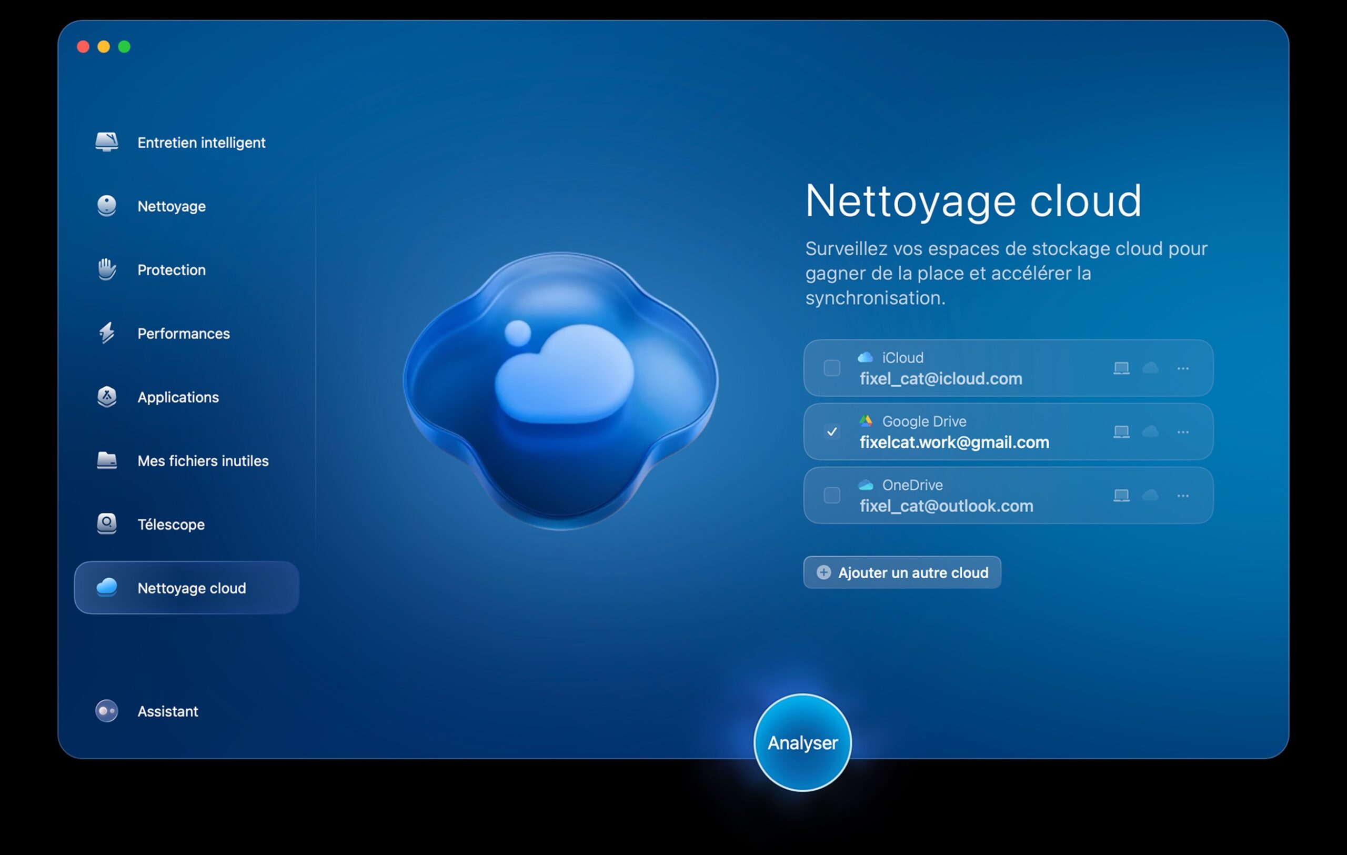Open Performances via lightning bolt icon
Screen dimensions: 1347x855
pyautogui.click(x=106, y=333)
